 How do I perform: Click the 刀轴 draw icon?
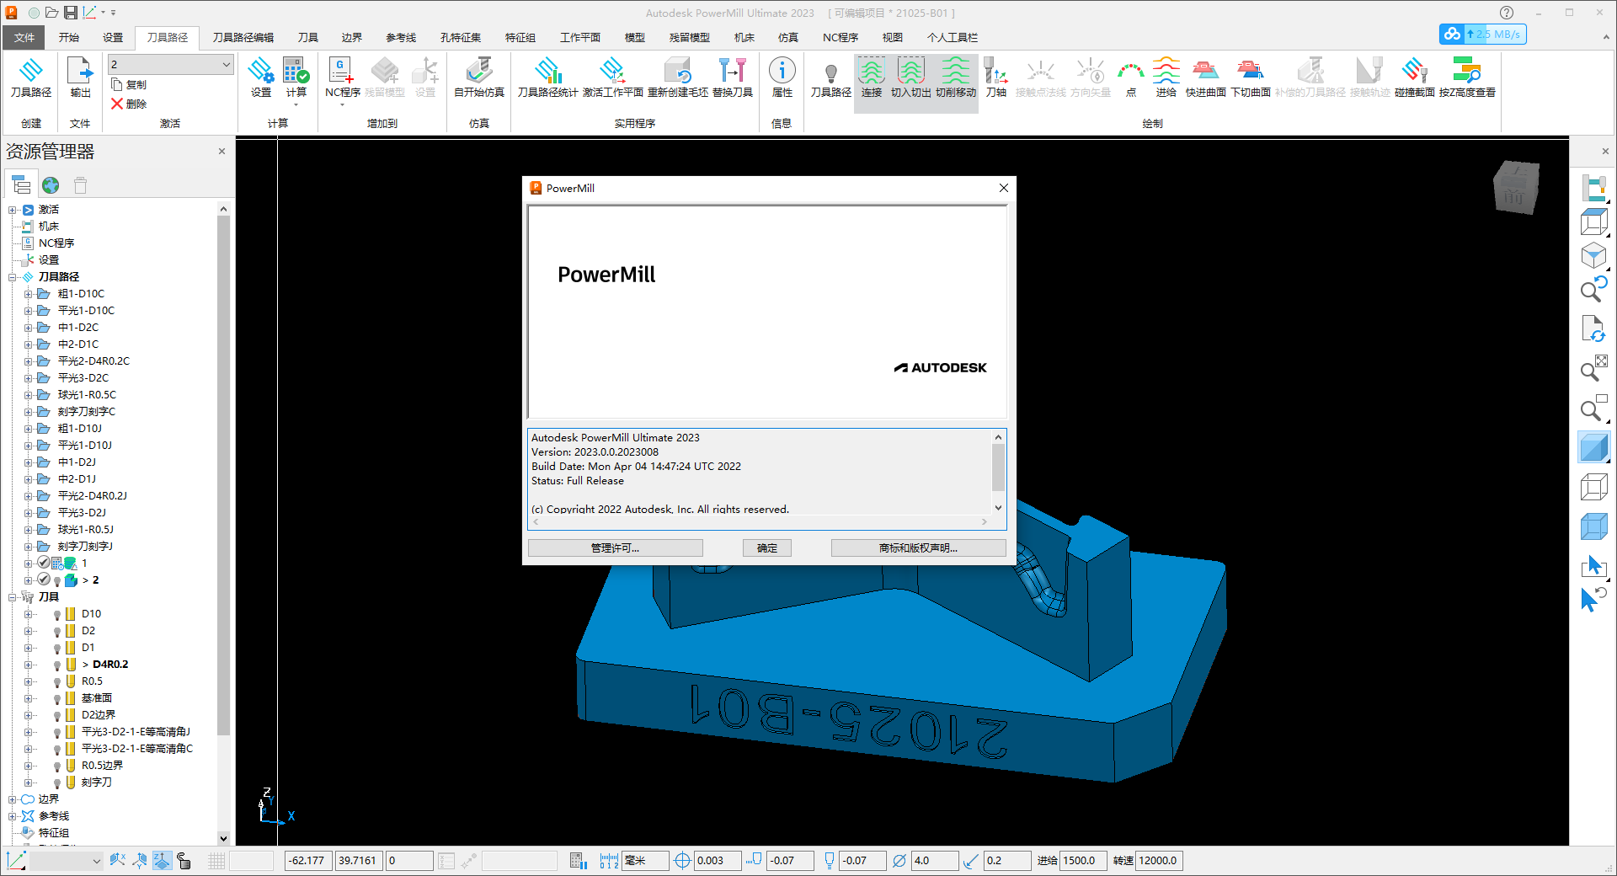995,77
